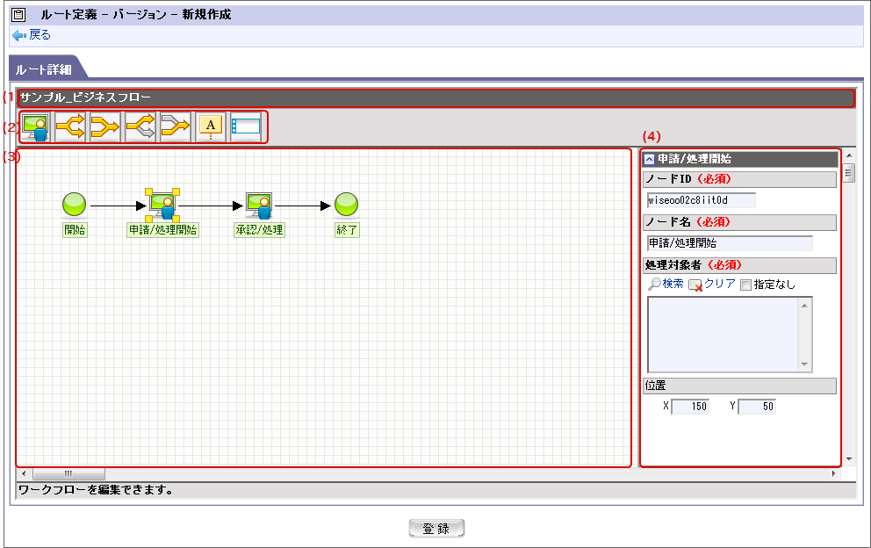871x548 pixels.
Task: Click the back arrow icon next to 戻る
Action: pos(19,36)
